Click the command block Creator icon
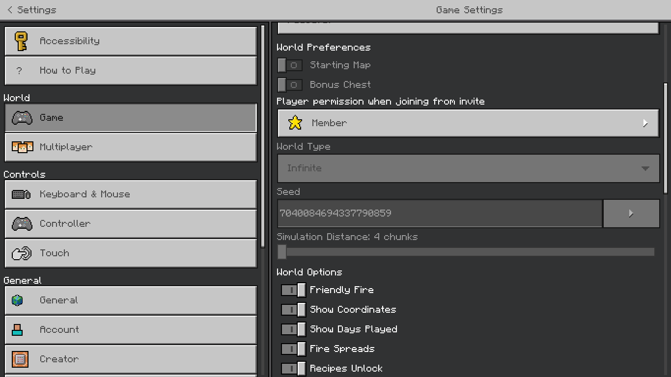The height and width of the screenshot is (377, 671). 20,359
